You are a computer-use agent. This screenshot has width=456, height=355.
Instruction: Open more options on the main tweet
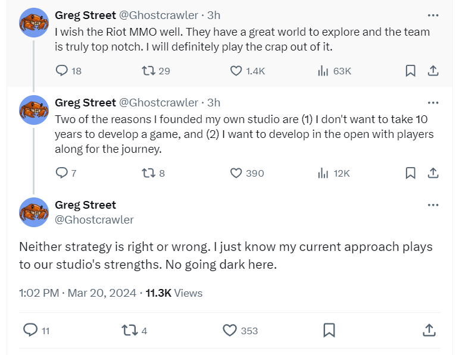tap(433, 205)
